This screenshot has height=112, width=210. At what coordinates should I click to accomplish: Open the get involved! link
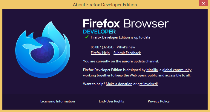tap(148, 84)
